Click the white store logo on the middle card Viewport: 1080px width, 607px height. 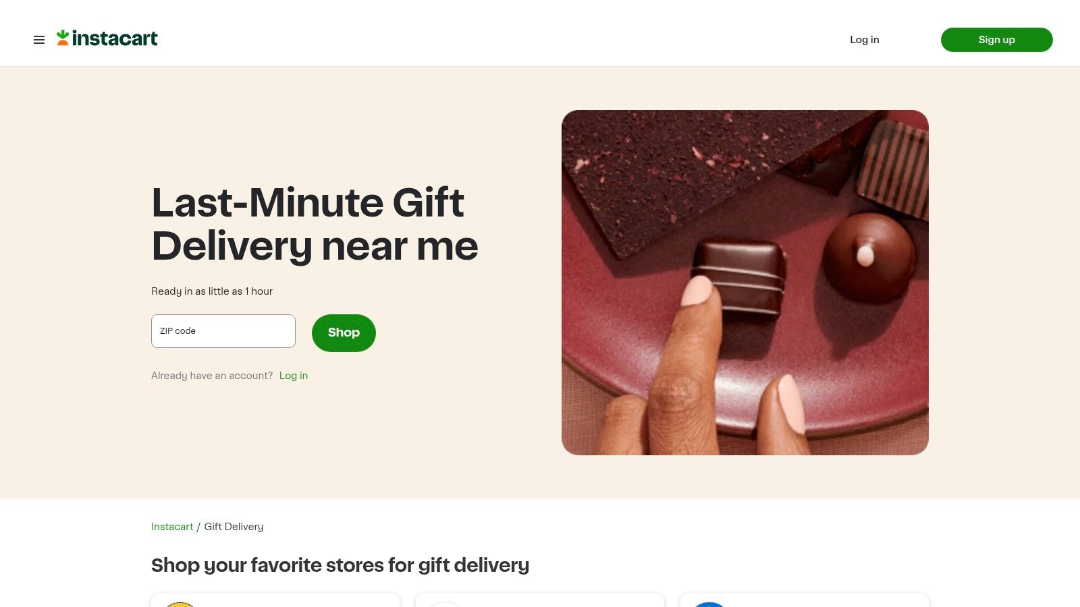click(x=446, y=605)
